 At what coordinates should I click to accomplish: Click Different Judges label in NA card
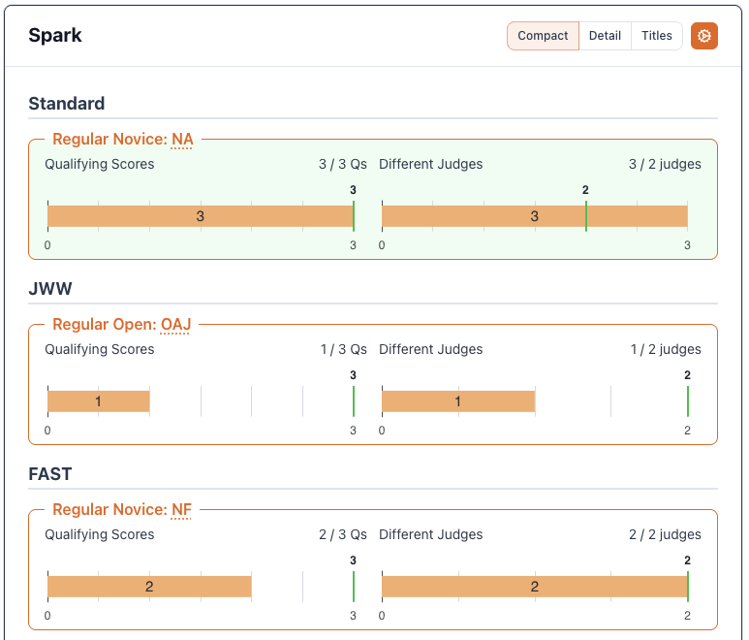431,164
